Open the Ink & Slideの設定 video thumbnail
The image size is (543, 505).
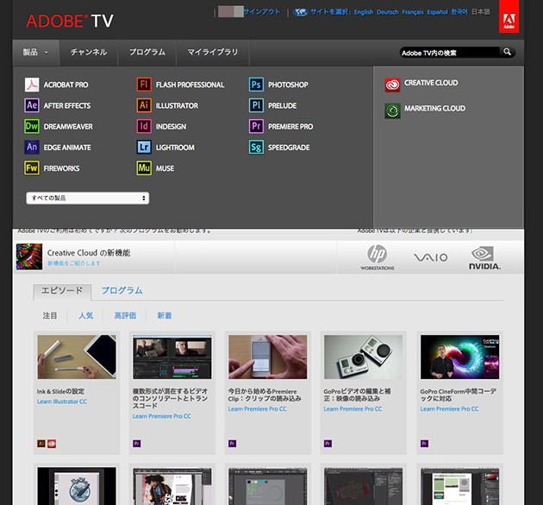pyautogui.click(x=77, y=357)
